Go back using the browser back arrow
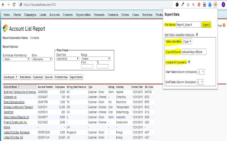 pyautogui.click(x=3, y=5)
